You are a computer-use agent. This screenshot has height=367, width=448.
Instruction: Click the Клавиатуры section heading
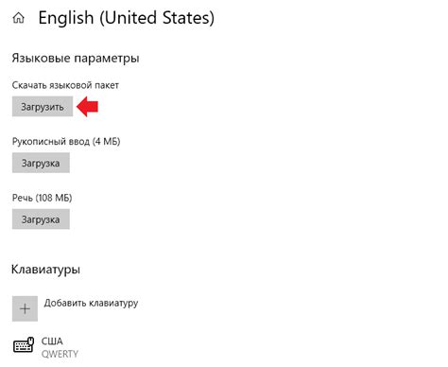tap(45, 270)
